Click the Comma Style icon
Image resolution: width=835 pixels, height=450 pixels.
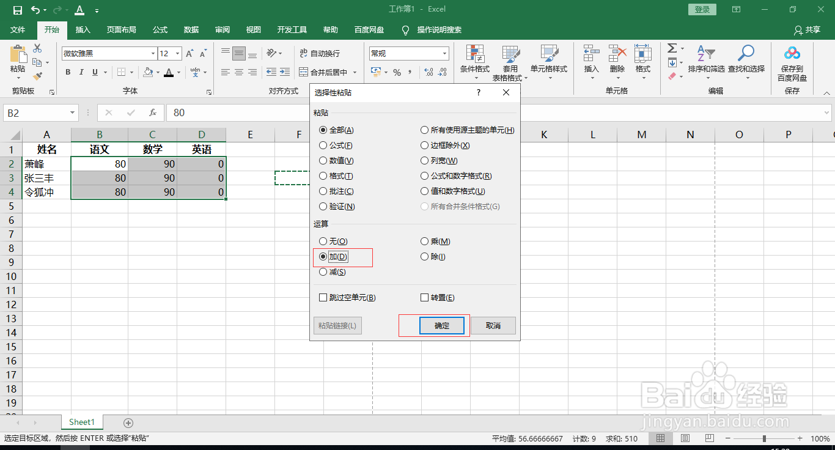point(411,72)
